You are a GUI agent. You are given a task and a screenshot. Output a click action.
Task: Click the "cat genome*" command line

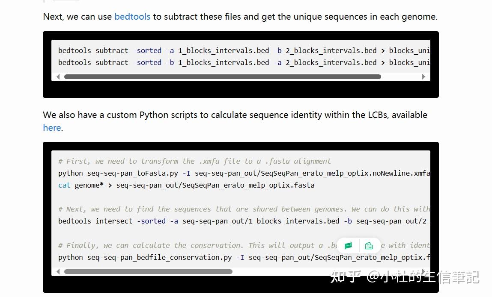click(x=186, y=185)
